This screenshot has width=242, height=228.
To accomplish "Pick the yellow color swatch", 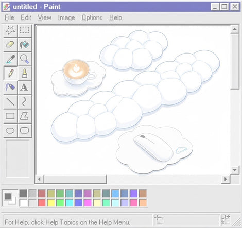I will [51, 203].
